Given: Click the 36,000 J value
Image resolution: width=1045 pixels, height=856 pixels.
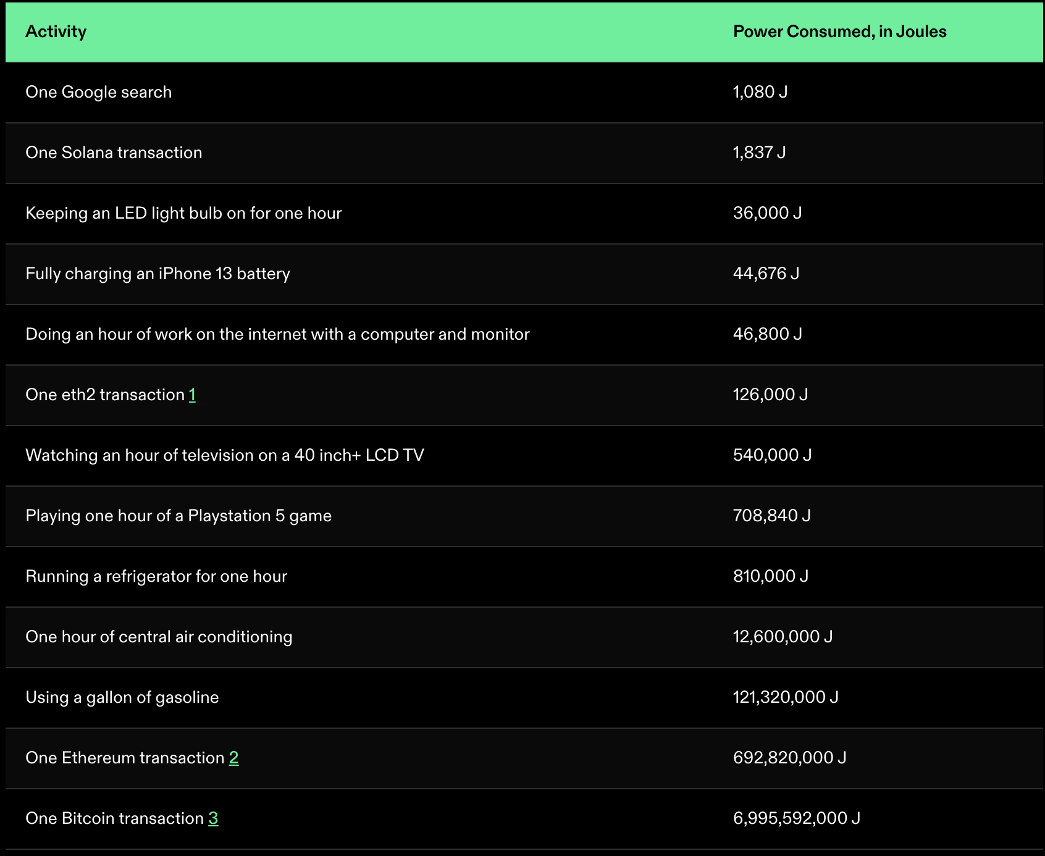Looking at the screenshot, I should pos(768,213).
